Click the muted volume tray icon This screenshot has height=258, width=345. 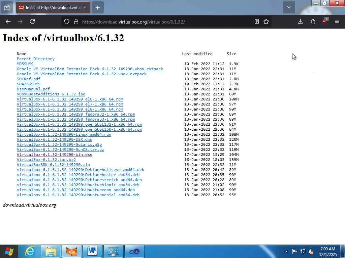[x=311, y=252]
